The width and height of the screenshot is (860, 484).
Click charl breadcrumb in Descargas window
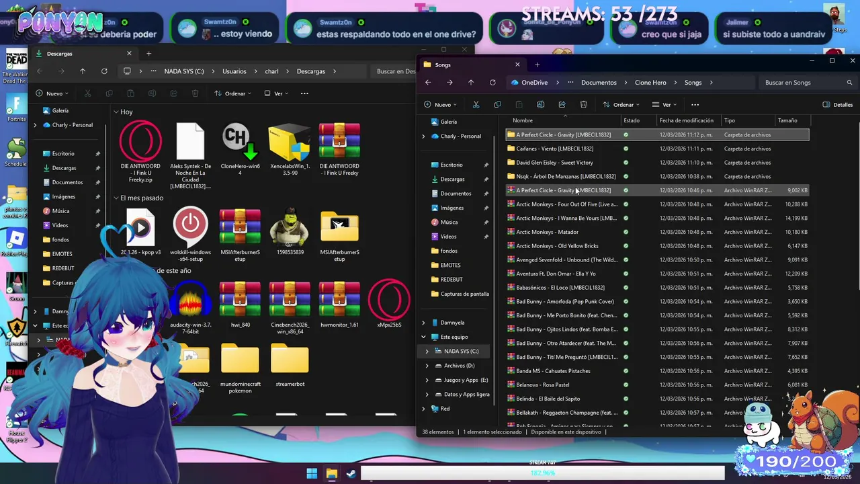click(x=271, y=71)
